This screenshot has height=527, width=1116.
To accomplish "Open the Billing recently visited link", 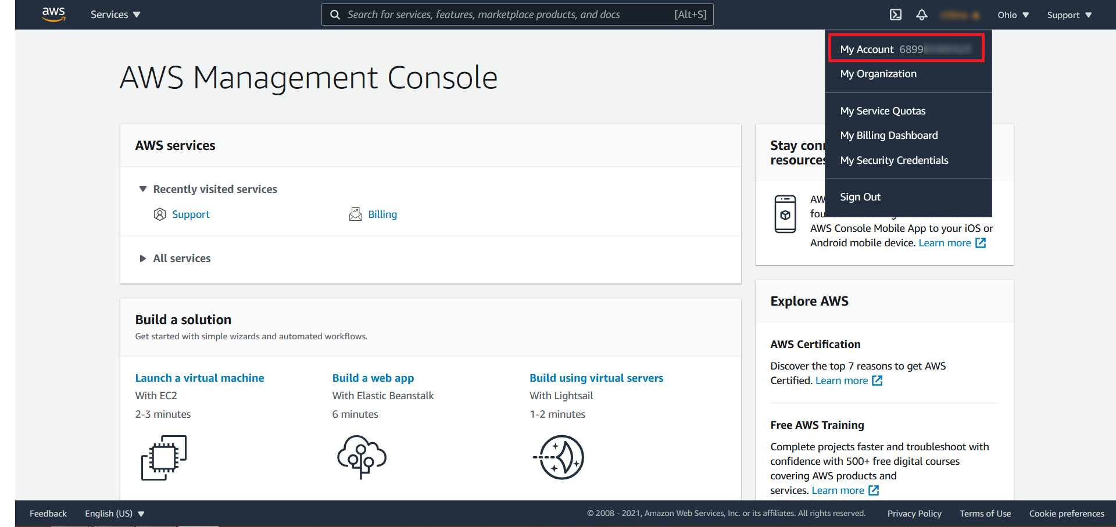I will tap(382, 214).
